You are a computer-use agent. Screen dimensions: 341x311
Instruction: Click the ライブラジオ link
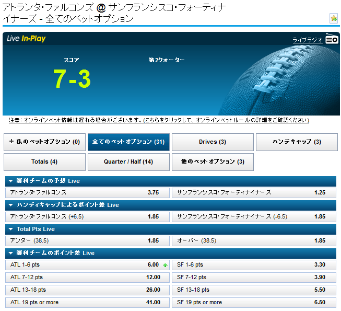(x=308, y=40)
